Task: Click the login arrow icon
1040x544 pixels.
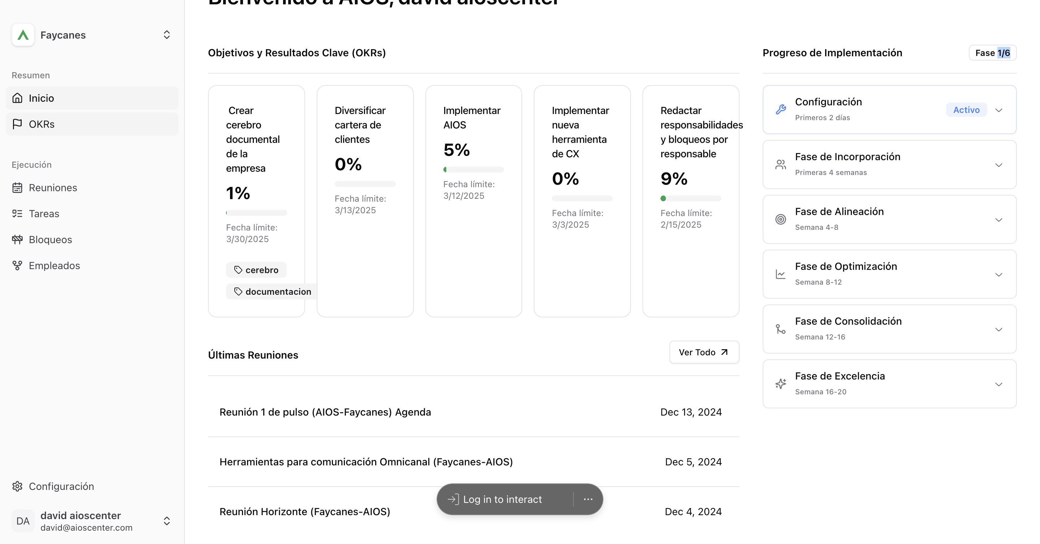Action: pyautogui.click(x=453, y=499)
